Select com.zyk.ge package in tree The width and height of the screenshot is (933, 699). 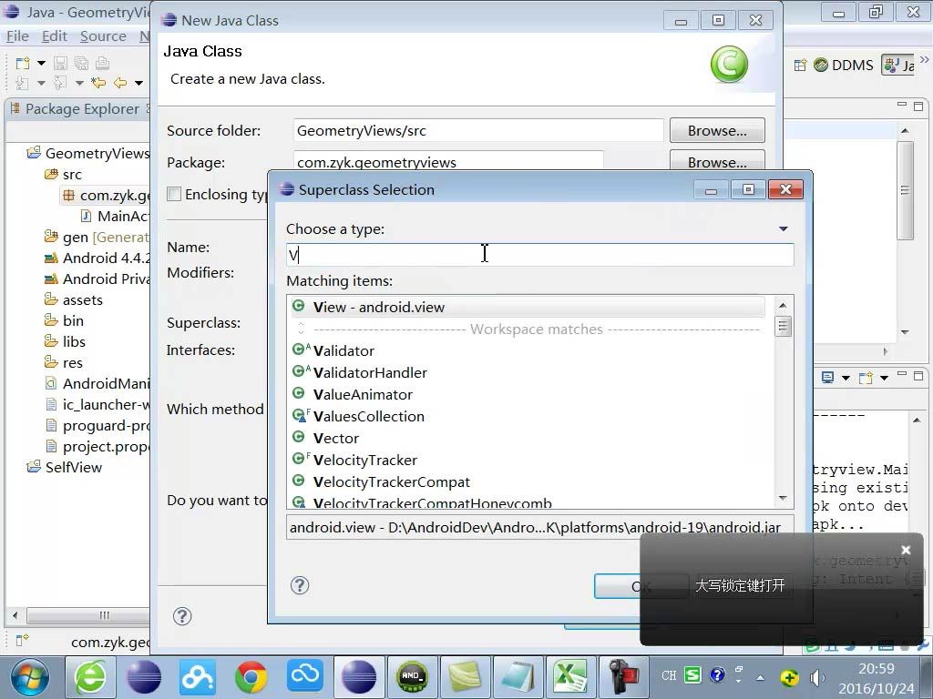point(108,196)
